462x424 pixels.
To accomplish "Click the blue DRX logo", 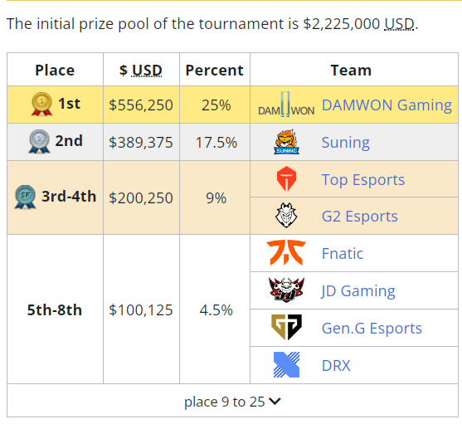I will coord(286,365).
